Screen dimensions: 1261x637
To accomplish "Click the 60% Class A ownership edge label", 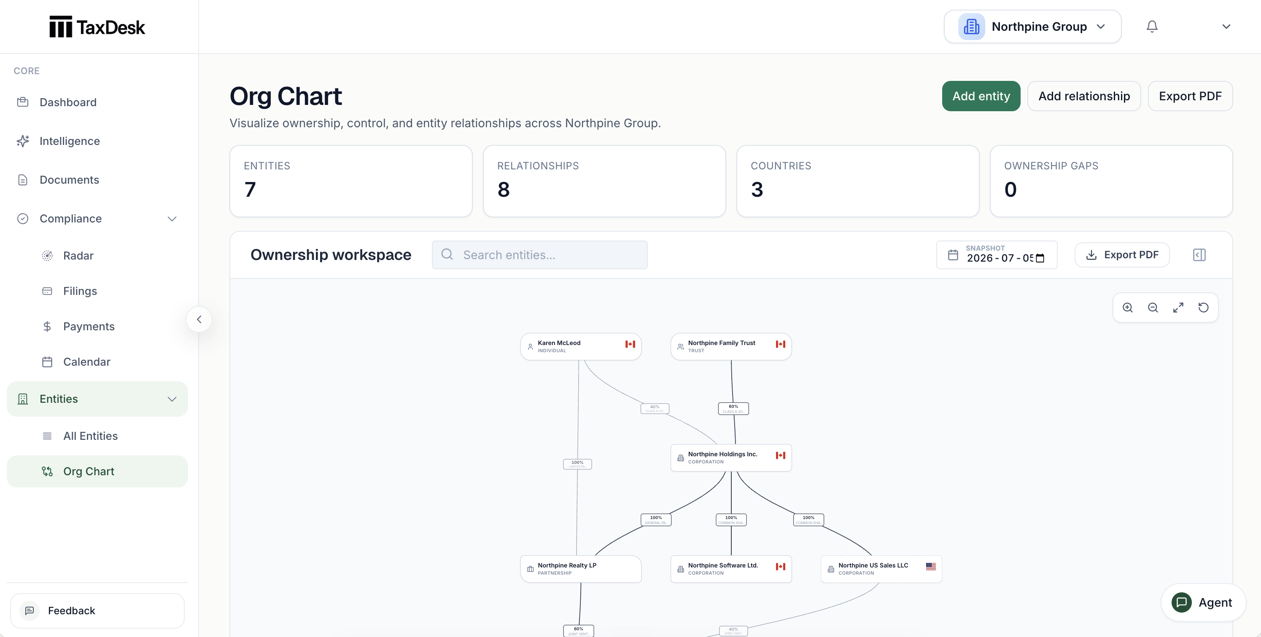I will (733, 408).
